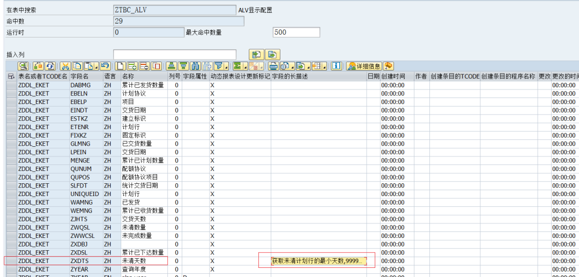Click the ZXDBJ field name cell
Image resolution: width=579 pixels, height=277 pixels.
pos(86,244)
